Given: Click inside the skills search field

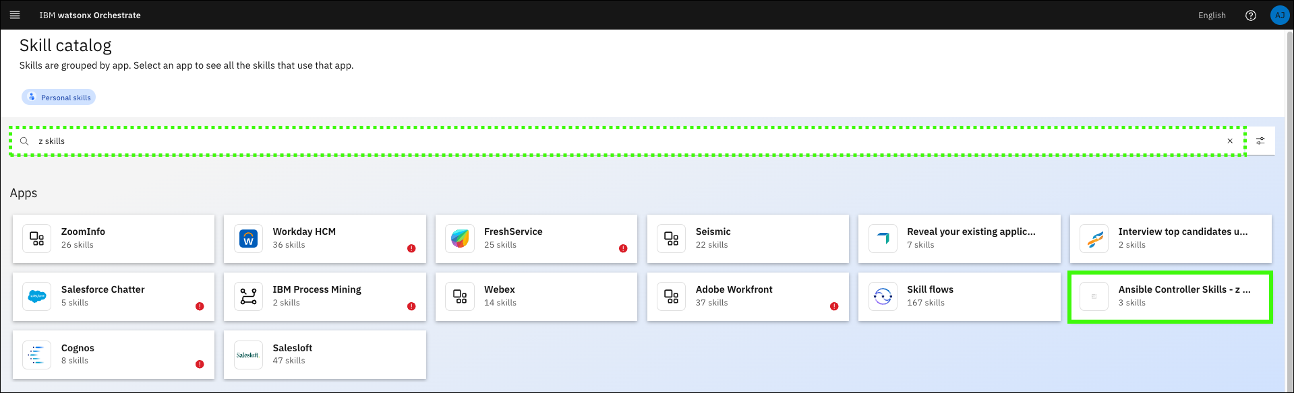Looking at the screenshot, I should pos(607,141).
